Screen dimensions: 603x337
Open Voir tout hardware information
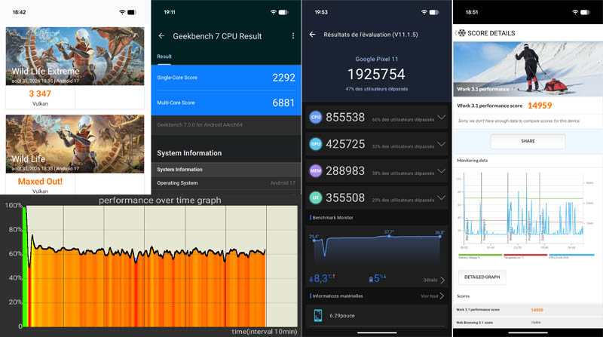click(432, 296)
